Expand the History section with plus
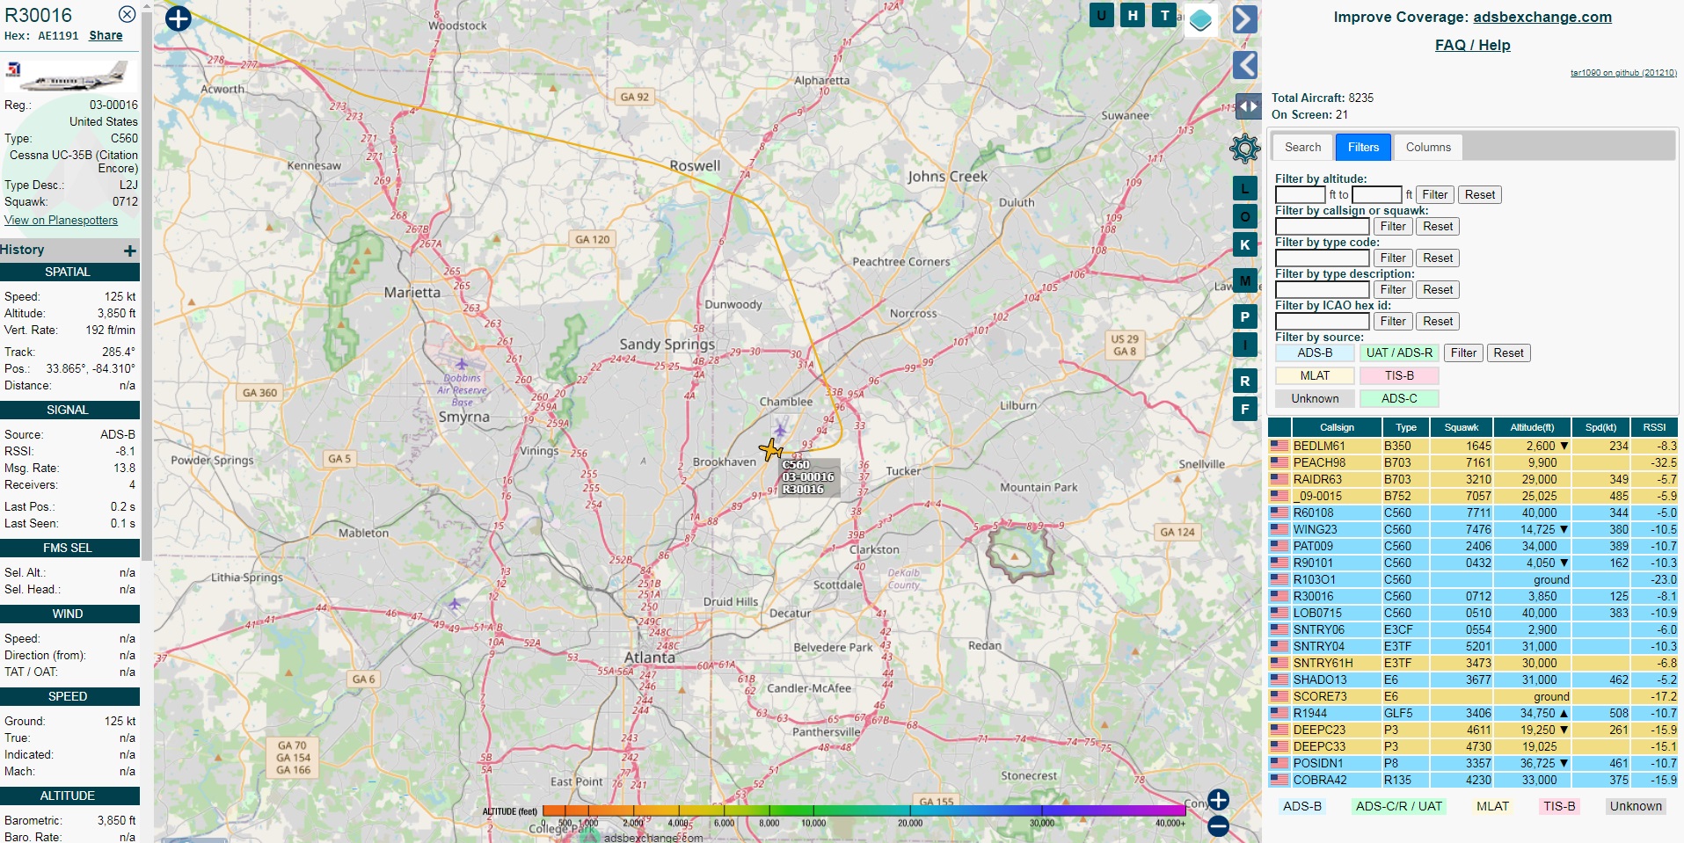1684x843 pixels. [130, 251]
